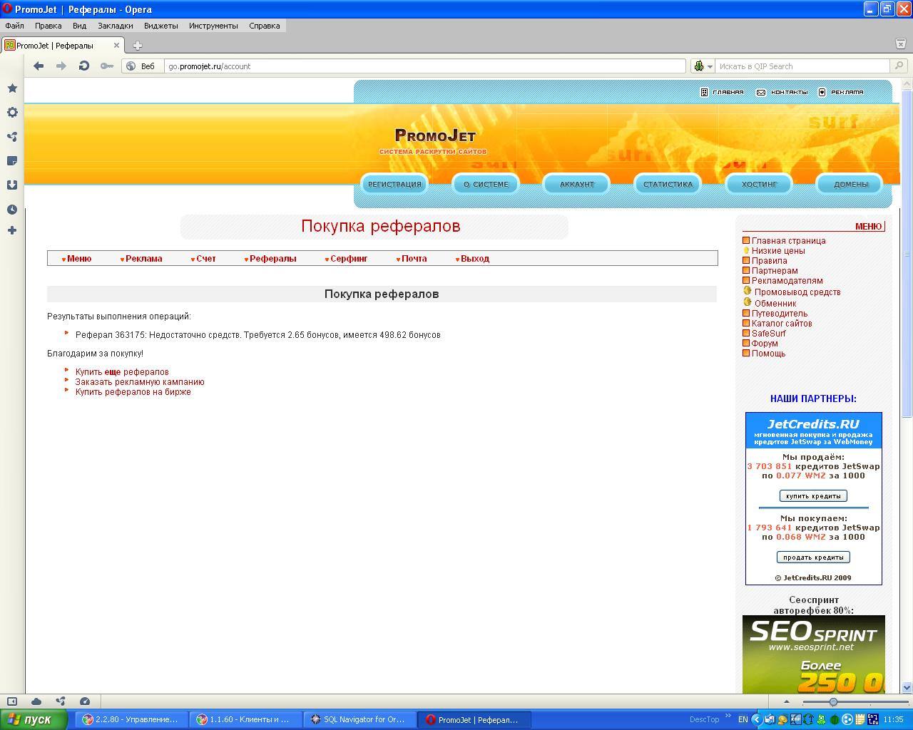Open the zoom level dropdown arrow
The height and width of the screenshot is (730, 913).
(x=787, y=701)
